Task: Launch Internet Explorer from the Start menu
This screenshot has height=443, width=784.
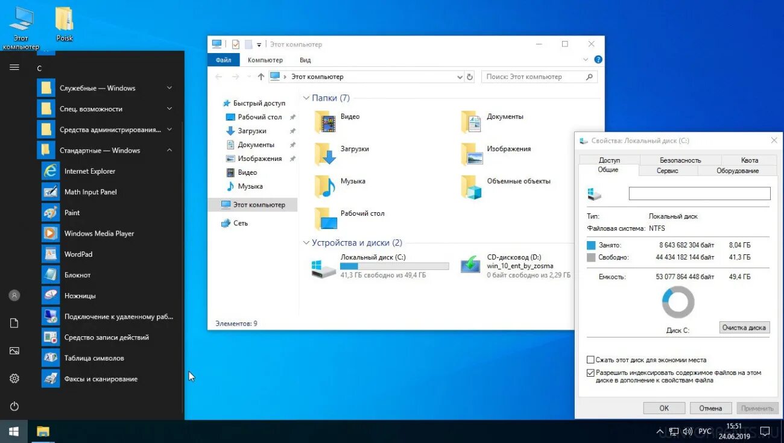Action: [x=89, y=171]
